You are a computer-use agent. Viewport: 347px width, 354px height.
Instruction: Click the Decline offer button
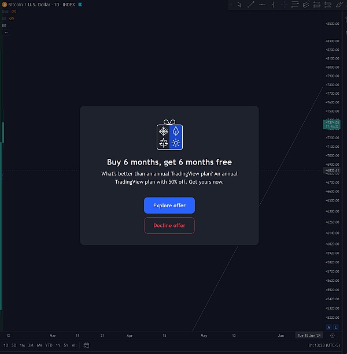(x=169, y=226)
